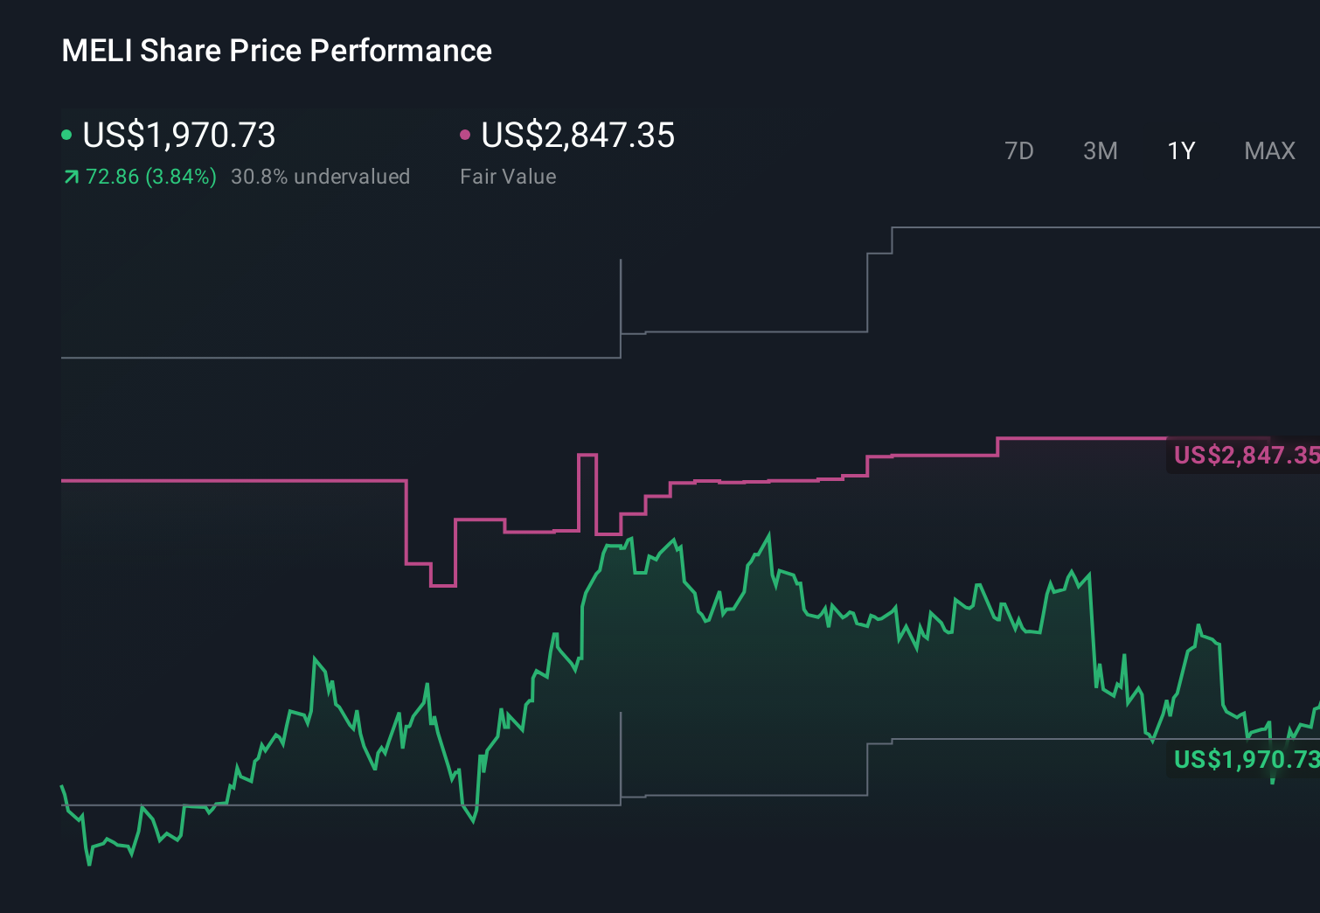Select the MAX time range view
This screenshot has height=913, width=1320.
pyautogui.click(x=1268, y=150)
